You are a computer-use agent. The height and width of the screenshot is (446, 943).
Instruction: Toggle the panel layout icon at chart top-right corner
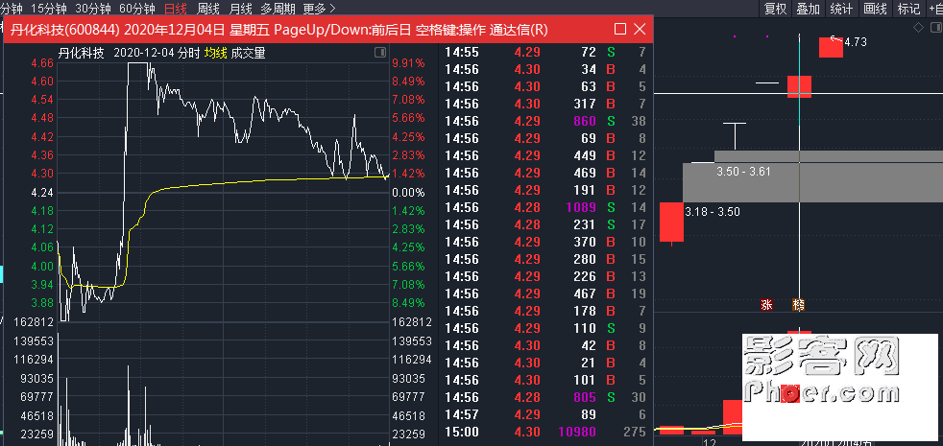click(x=935, y=28)
